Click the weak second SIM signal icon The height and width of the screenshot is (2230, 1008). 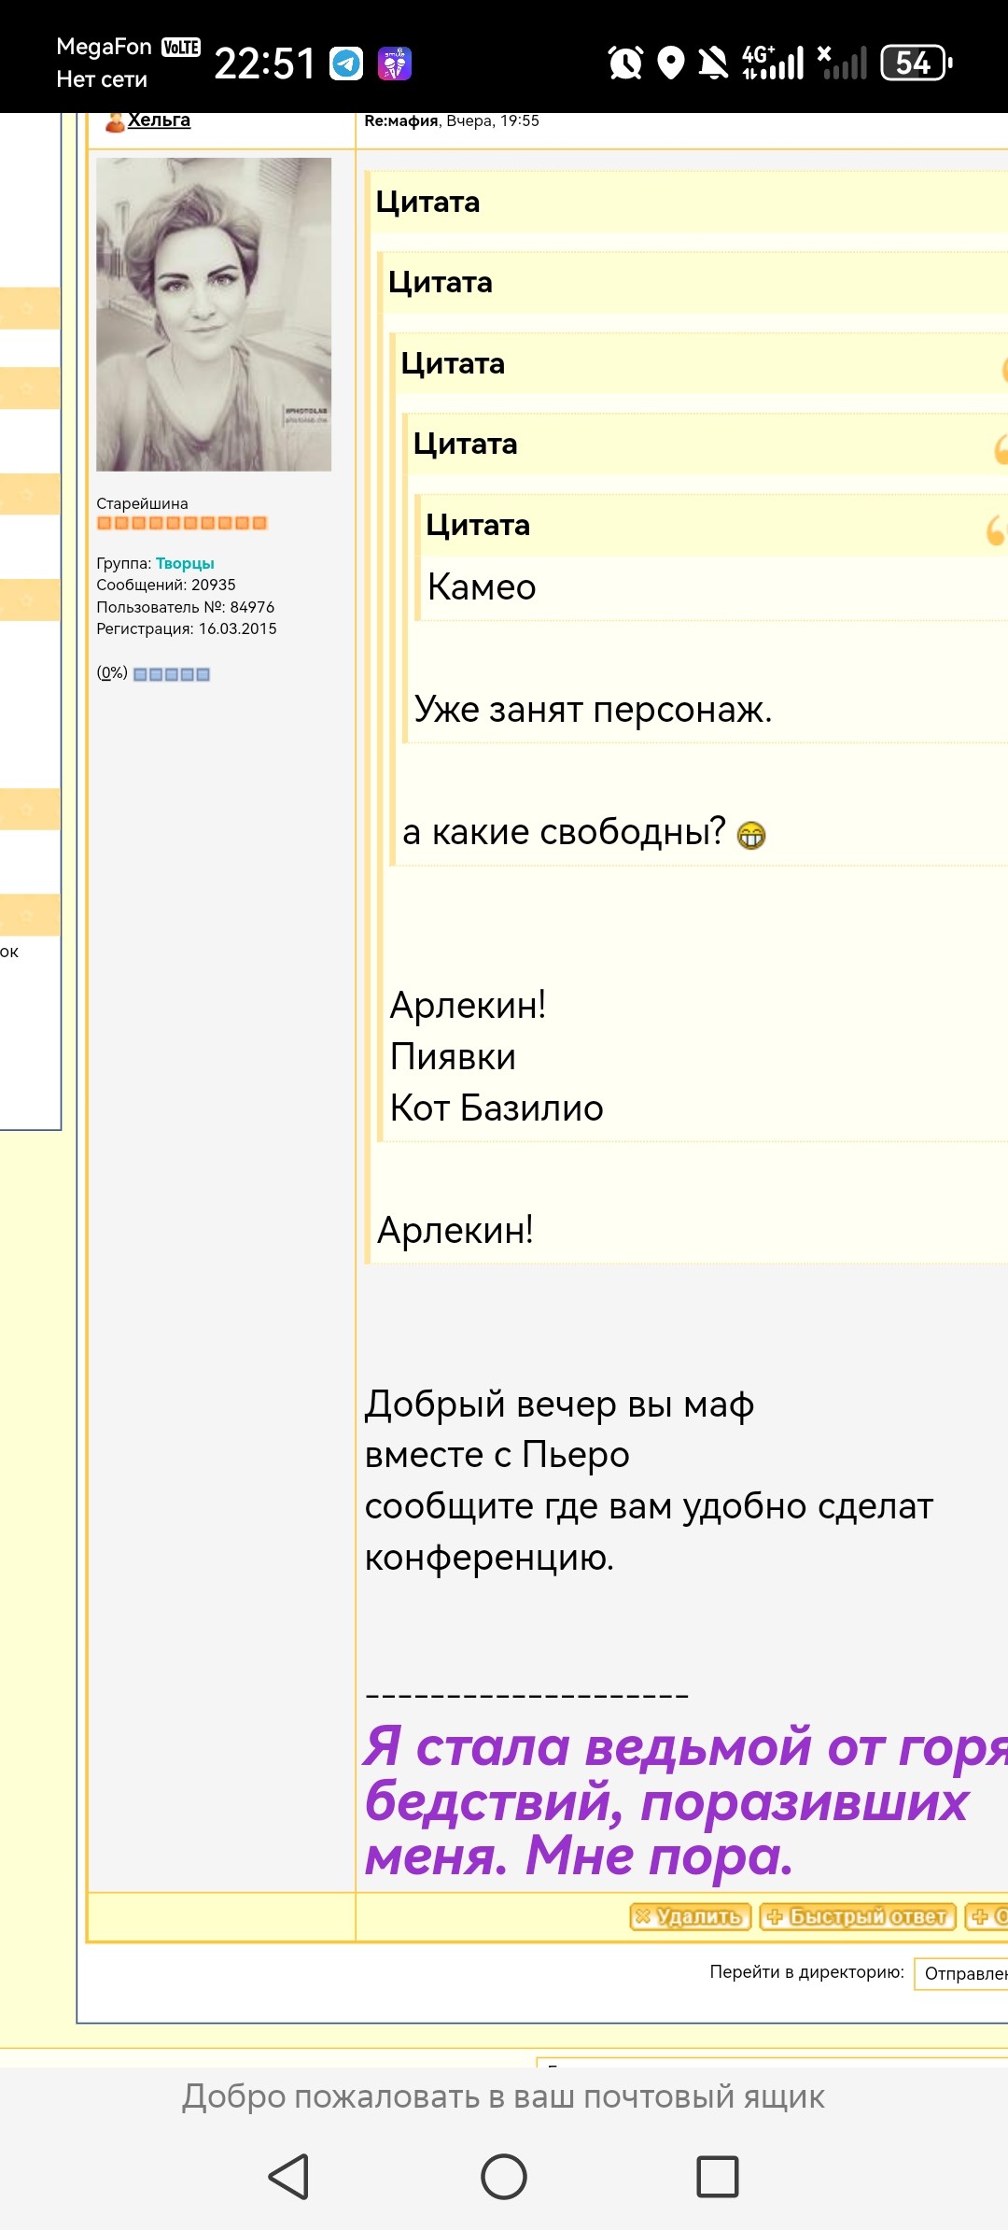(x=842, y=63)
